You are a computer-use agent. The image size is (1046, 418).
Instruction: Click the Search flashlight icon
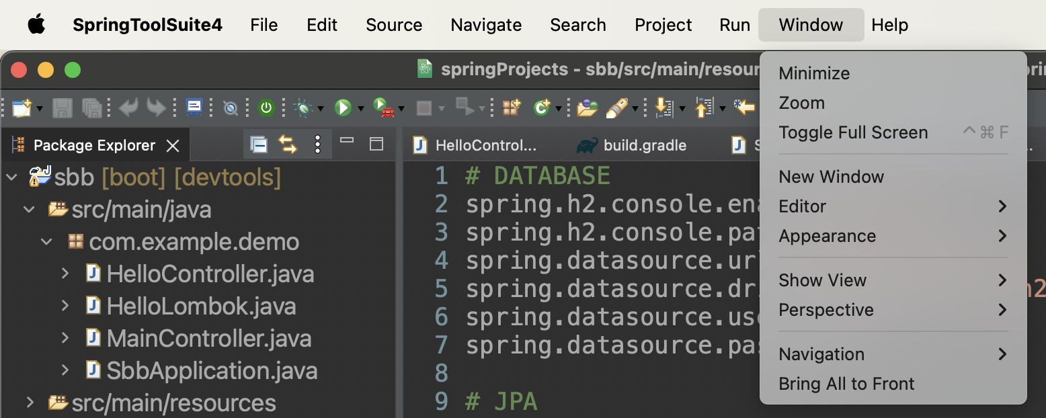[616, 108]
